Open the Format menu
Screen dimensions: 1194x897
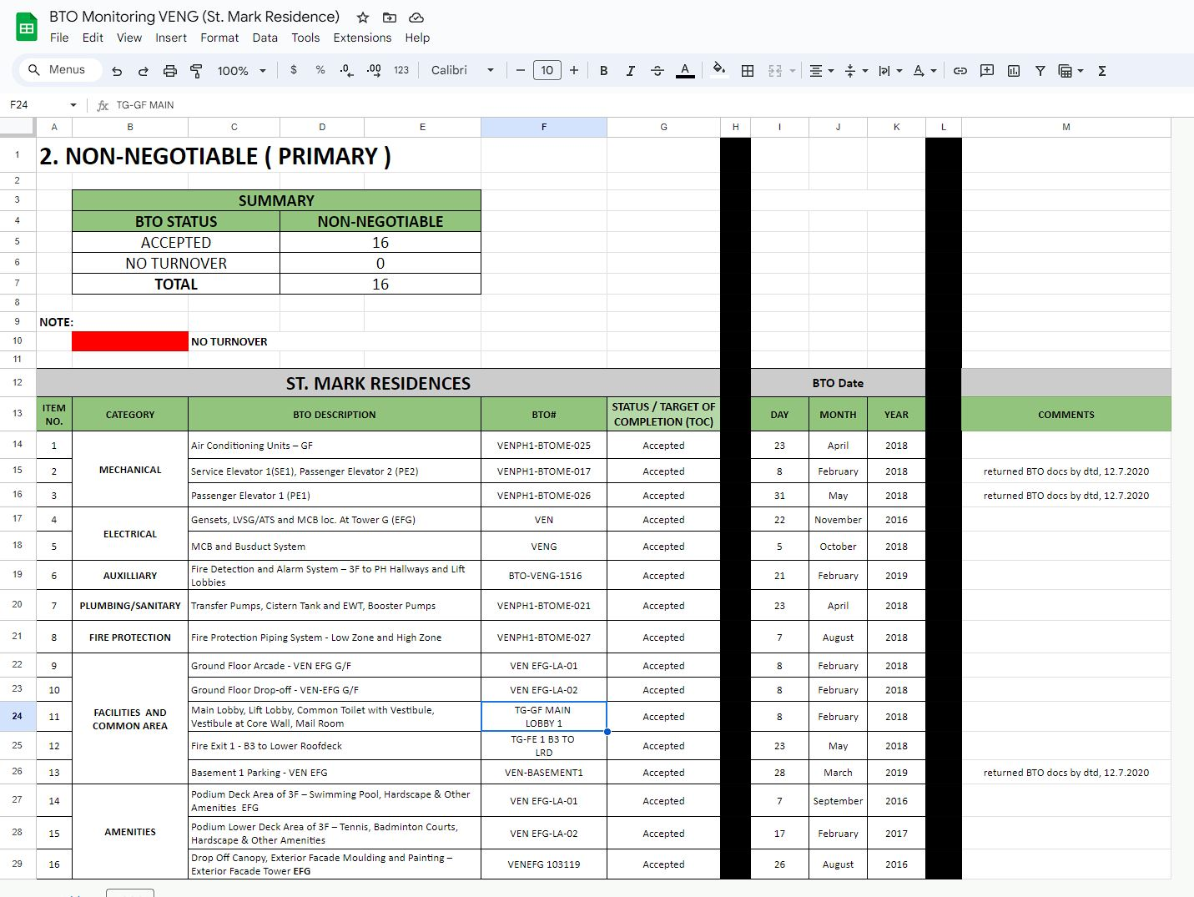pyautogui.click(x=219, y=38)
